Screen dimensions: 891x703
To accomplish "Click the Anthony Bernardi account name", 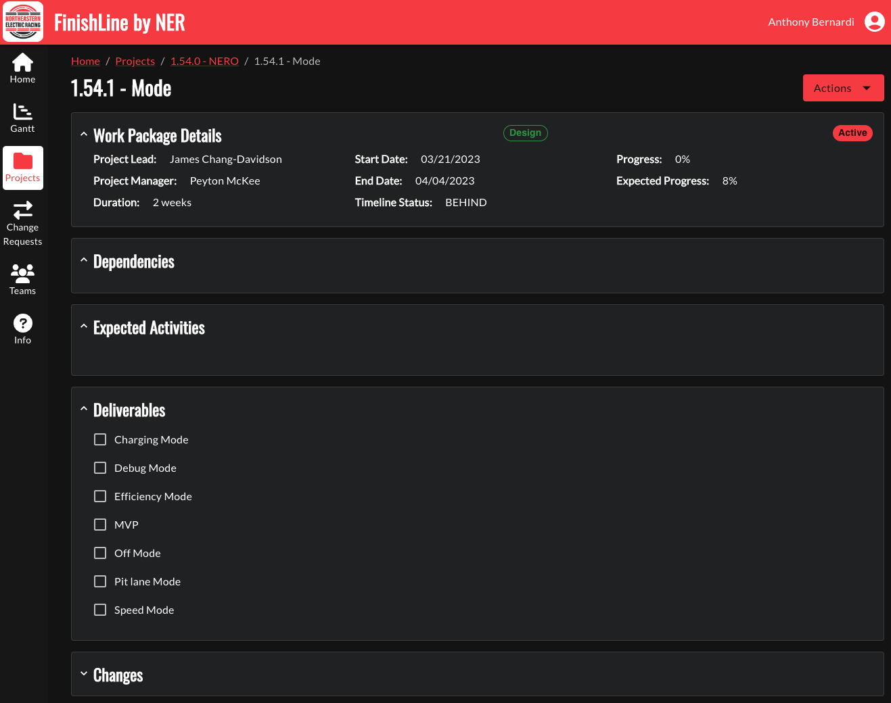I will tap(810, 22).
